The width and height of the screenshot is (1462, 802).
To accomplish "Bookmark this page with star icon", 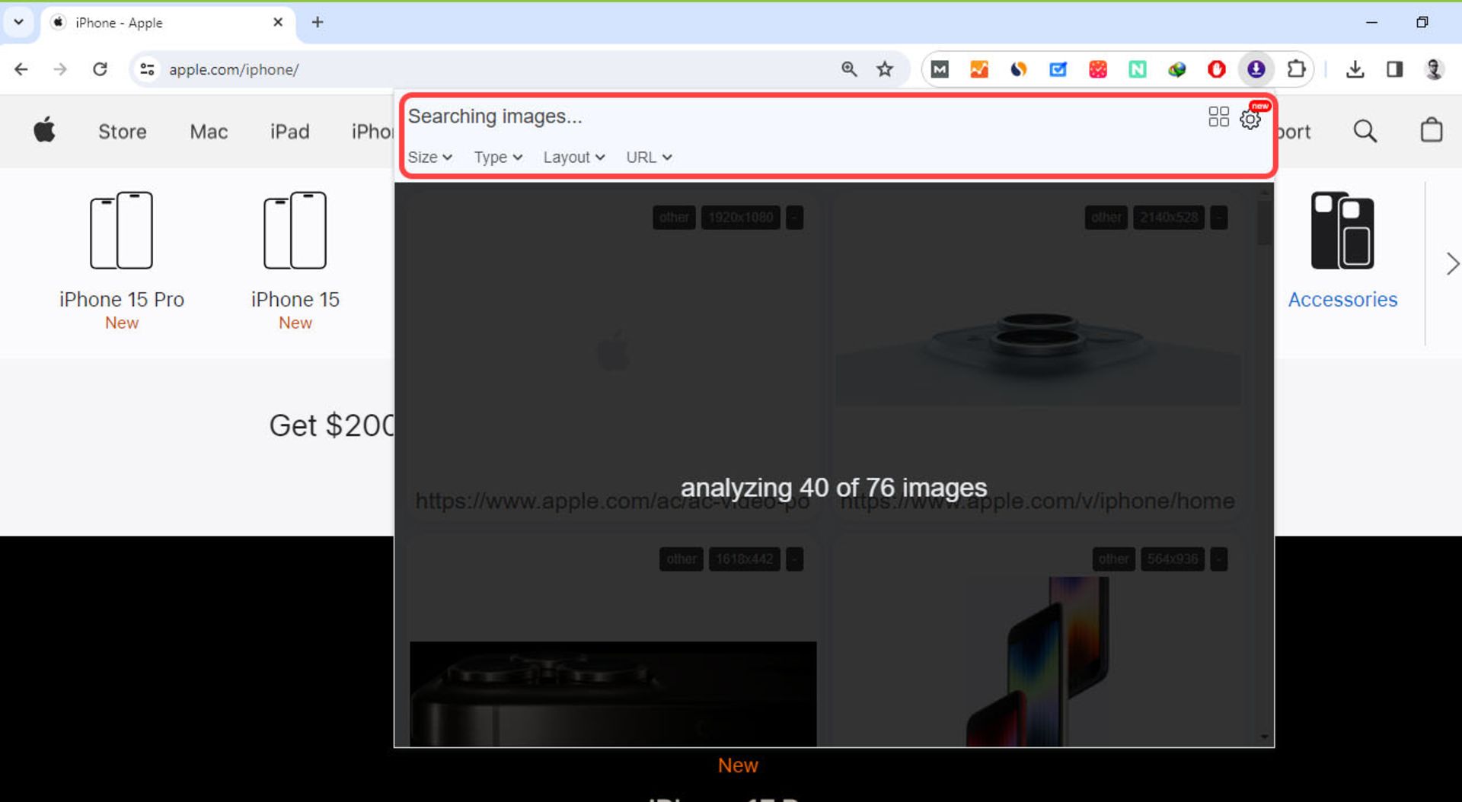I will [884, 69].
